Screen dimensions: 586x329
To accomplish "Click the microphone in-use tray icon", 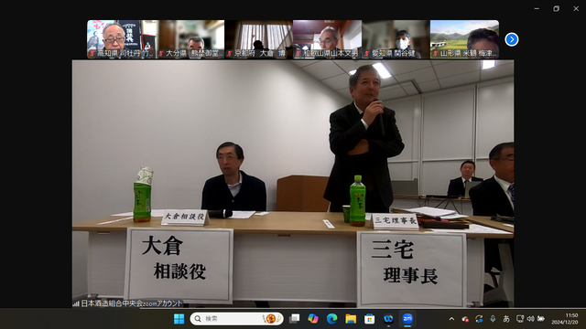I will pyautogui.click(x=493, y=319).
